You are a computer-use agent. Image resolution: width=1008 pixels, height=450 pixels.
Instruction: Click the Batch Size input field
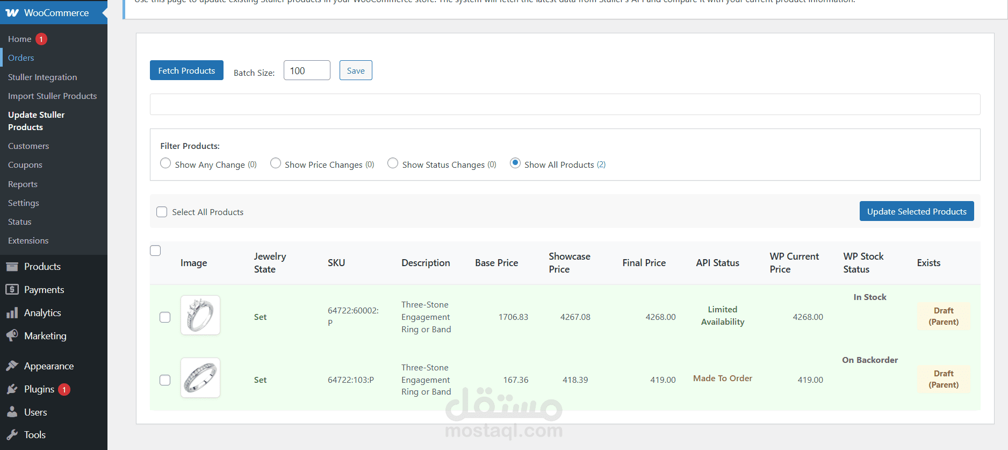[x=307, y=70]
